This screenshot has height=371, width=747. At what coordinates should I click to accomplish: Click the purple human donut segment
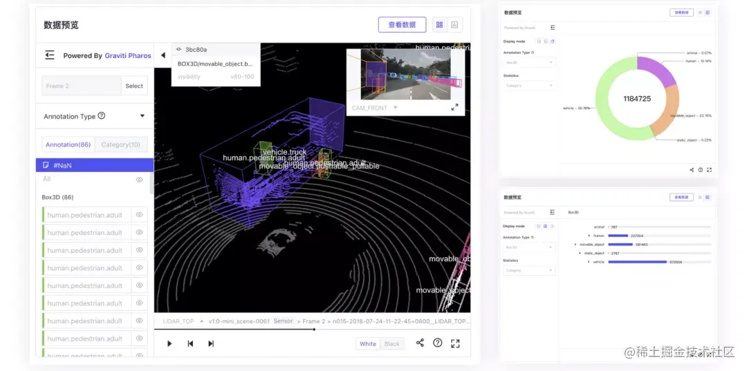point(658,70)
